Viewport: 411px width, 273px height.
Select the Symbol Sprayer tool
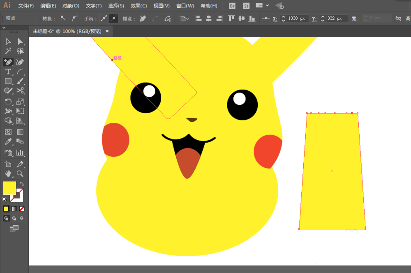tap(8, 153)
